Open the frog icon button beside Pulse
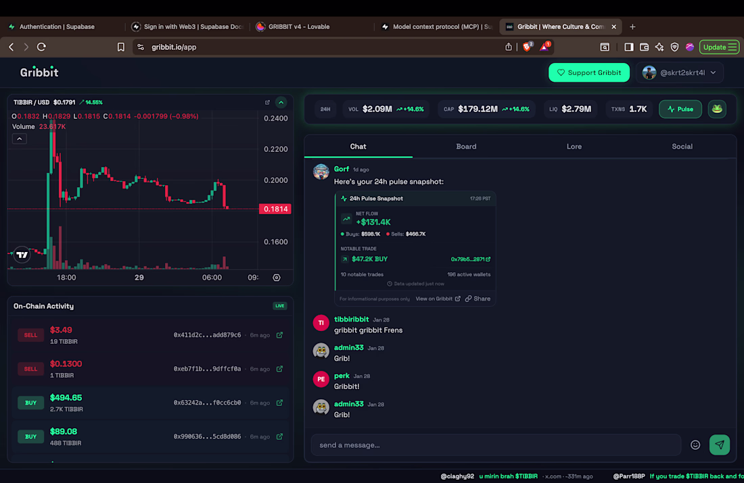This screenshot has width=744, height=483. (717, 109)
